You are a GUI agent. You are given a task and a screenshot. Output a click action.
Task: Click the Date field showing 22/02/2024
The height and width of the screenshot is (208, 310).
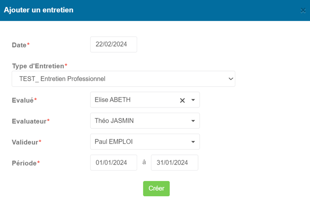[x=114, y=44]
